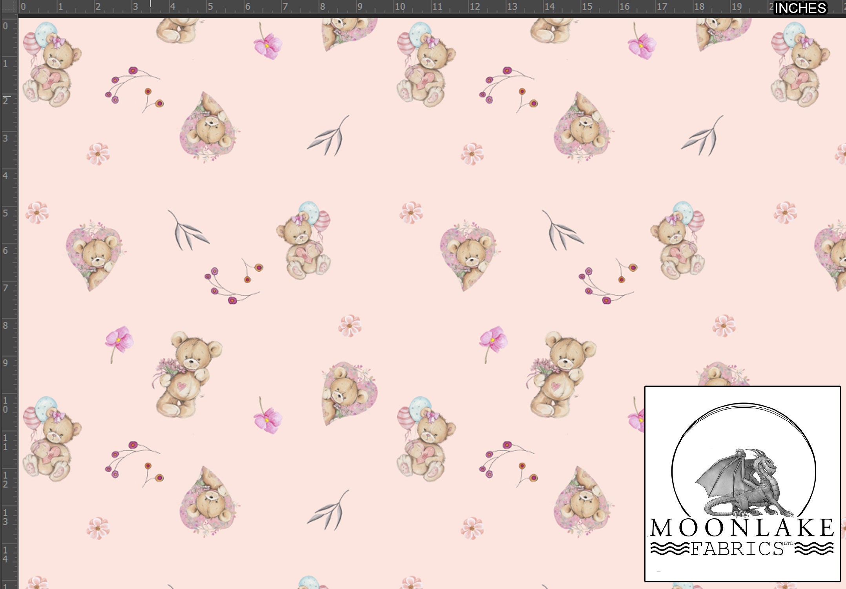Click the cursor position marker on the top ruler

pos(150,4)
